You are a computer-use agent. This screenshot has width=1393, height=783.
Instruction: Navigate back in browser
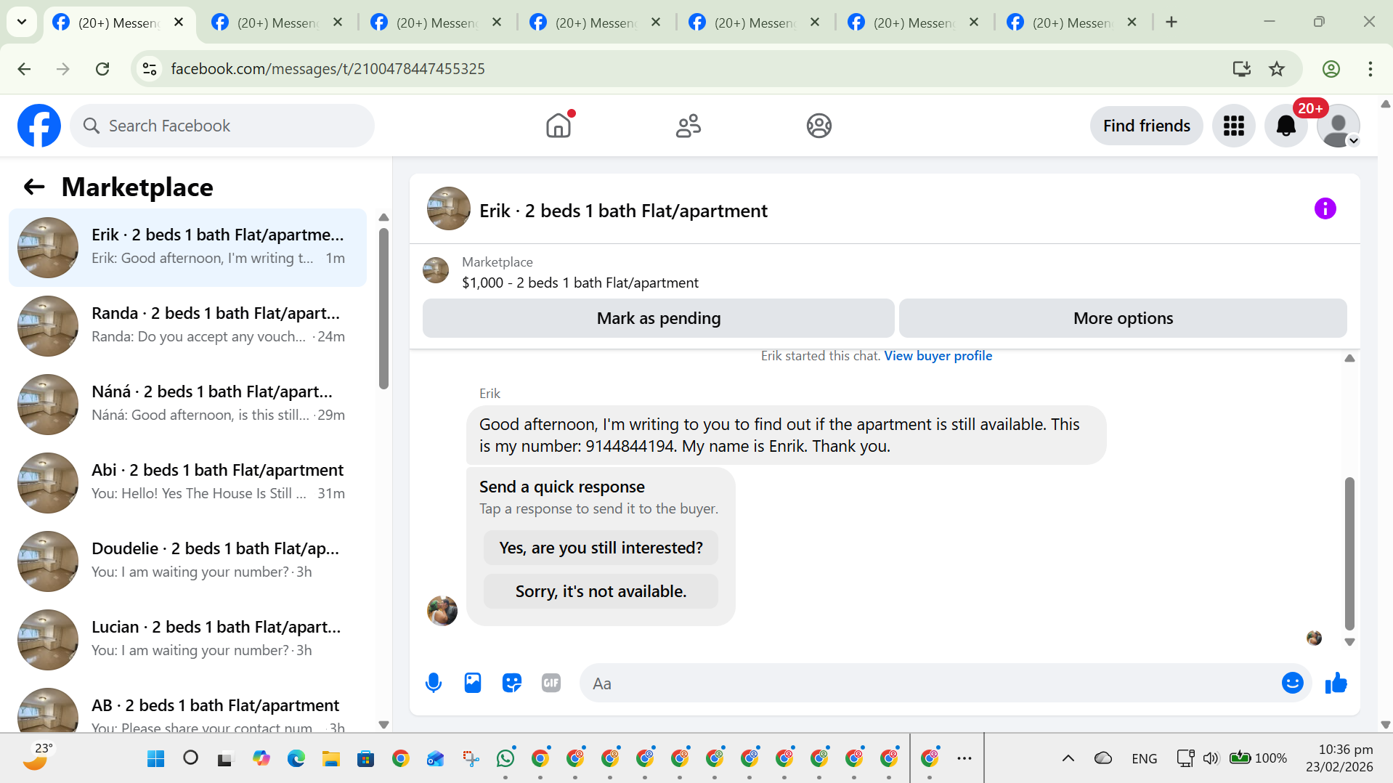click(24, 69)
